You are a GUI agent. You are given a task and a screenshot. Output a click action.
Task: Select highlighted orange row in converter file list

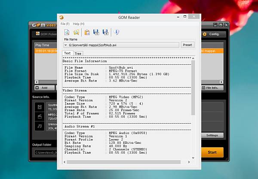tap(46, 51)
